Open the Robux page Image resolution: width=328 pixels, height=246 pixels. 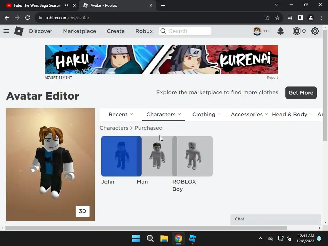tap(144, 31)
